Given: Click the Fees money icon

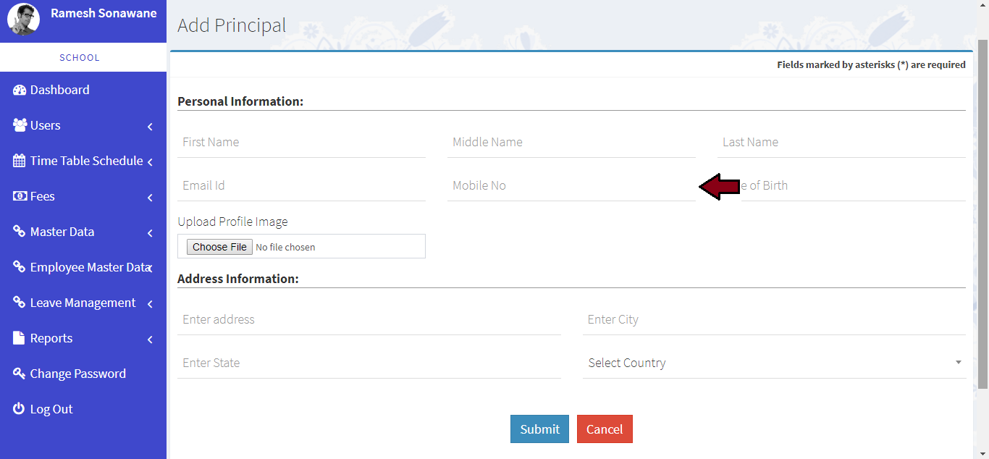Looking at the screenshot, I should [20, 196].
